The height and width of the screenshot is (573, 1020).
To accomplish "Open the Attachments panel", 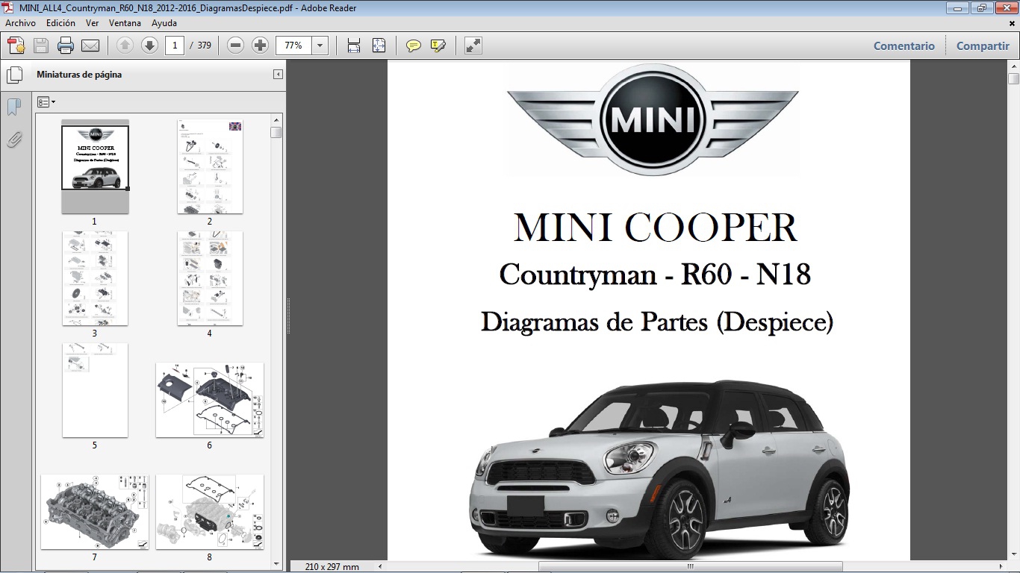I will tap(13, 139).
